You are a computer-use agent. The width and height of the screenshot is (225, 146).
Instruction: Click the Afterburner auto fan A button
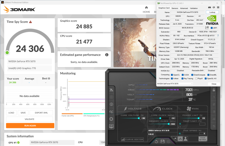pyautogui.click(x=180, y=139)
